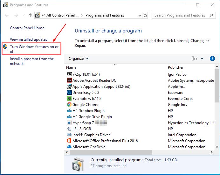
Task: Go up one level with up arrow
Action: point(30,15)
